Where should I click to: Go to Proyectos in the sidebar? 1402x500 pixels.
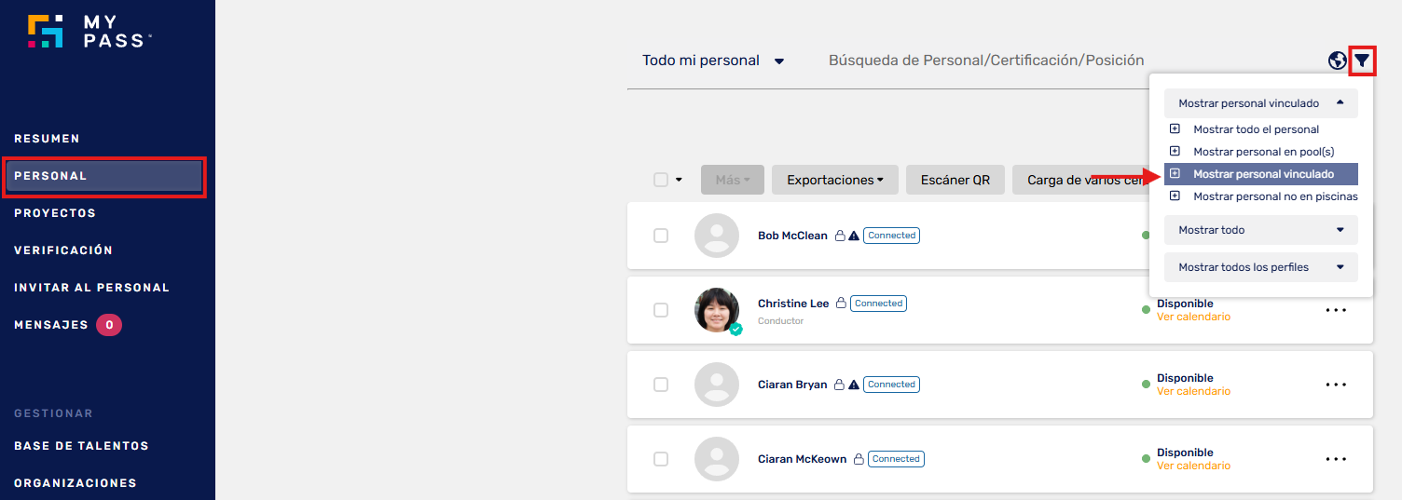[x=55, y=213]
